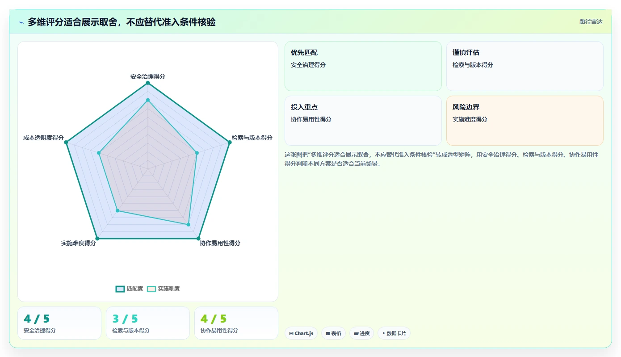
Task: Click outer 匹配度 point on 检索与版本得分 axis
Action: (230, 142)
